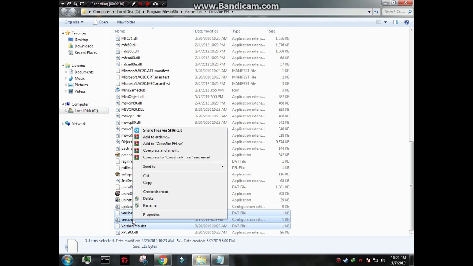The height and width of the screenshot is (266, 473).
Task: Show the preview pane icon
Action: coord(396,22)
